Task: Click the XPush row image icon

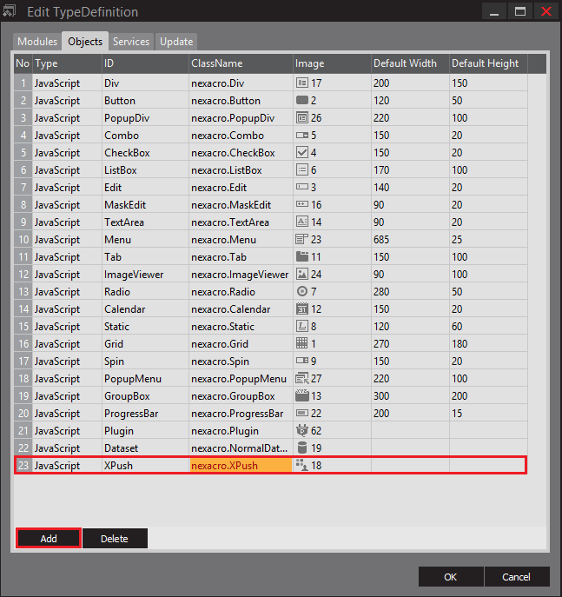Action: pos(301,466)
